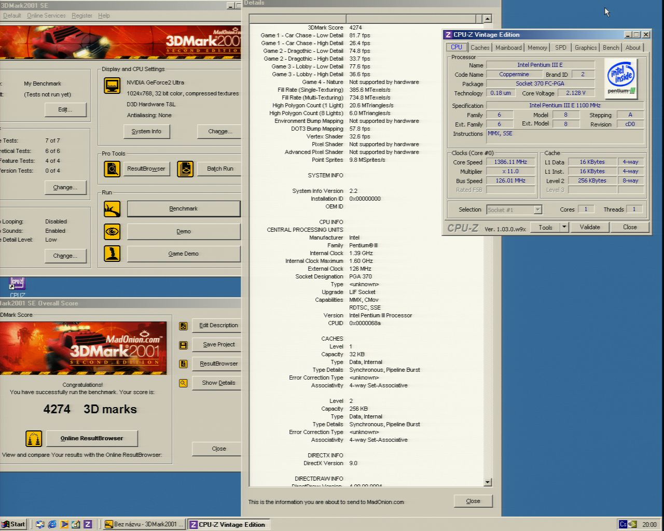Open Internet Explorer from quick launch

pos(52,524)
